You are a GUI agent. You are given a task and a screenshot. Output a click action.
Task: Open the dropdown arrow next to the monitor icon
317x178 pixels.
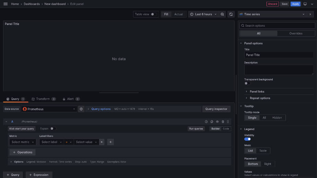312,4
